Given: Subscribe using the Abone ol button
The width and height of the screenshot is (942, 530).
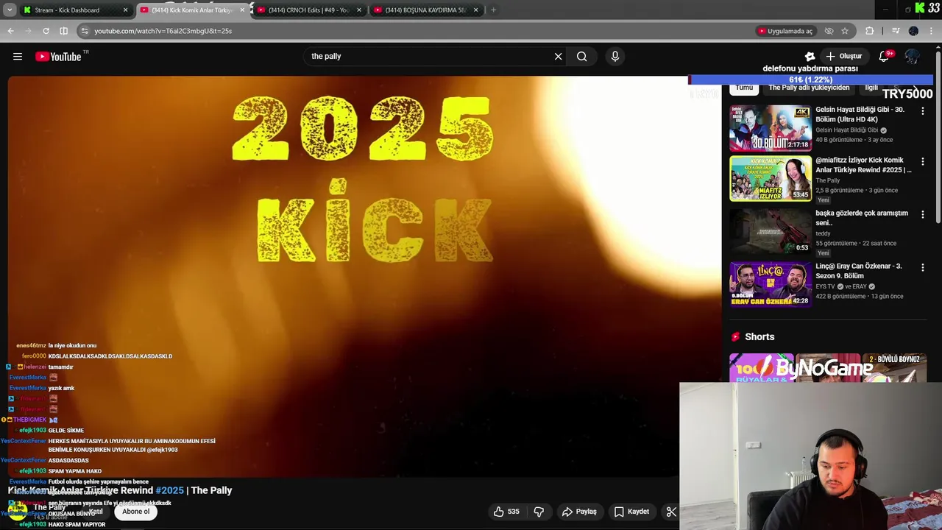Looking at the screenshot, I should 135,512.
